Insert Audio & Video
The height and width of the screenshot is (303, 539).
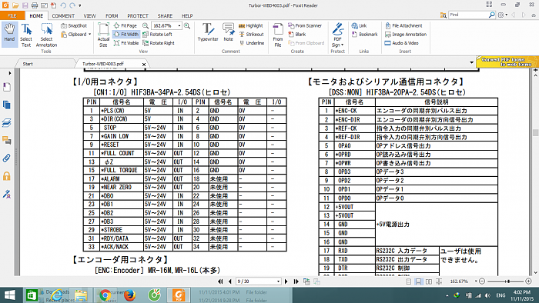[401, 43]
